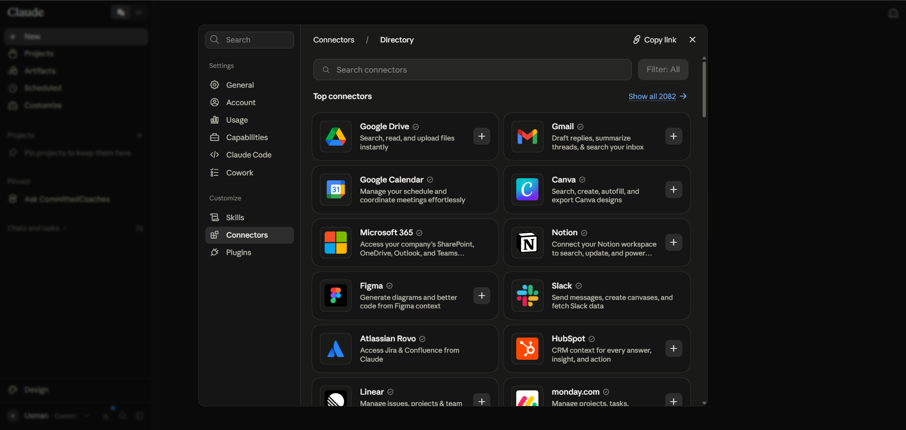This screenshot has height=430, width=906.
Task: Open the Microsoft 365 connector title
Action: click(386, 232)
